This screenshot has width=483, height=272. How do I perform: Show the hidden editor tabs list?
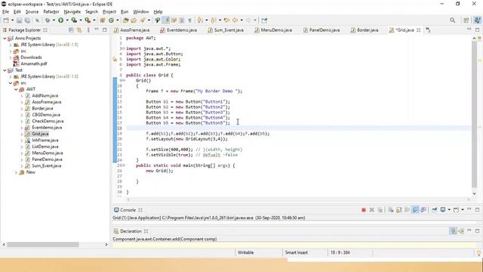(428, 30)
